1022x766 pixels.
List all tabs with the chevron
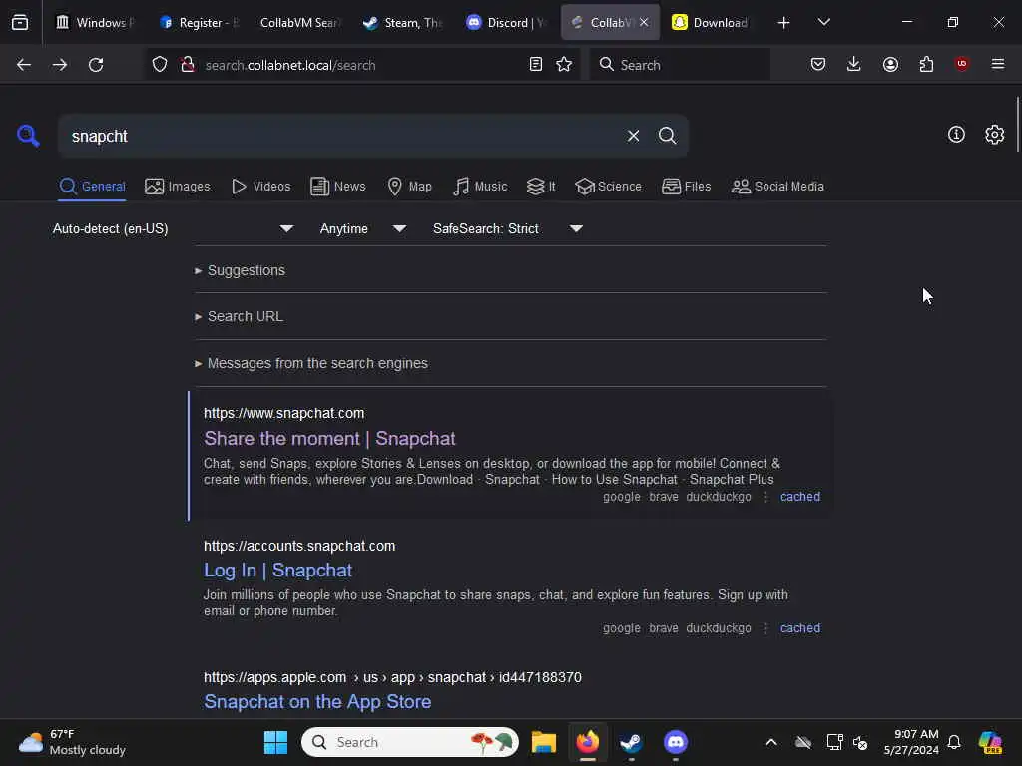[x=824, y=22]
